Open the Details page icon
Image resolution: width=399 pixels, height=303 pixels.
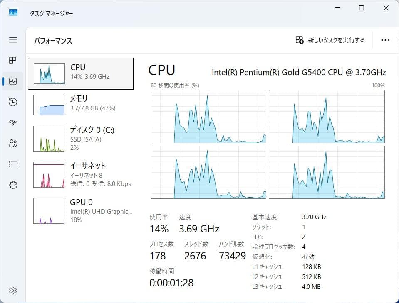point(12,164)
